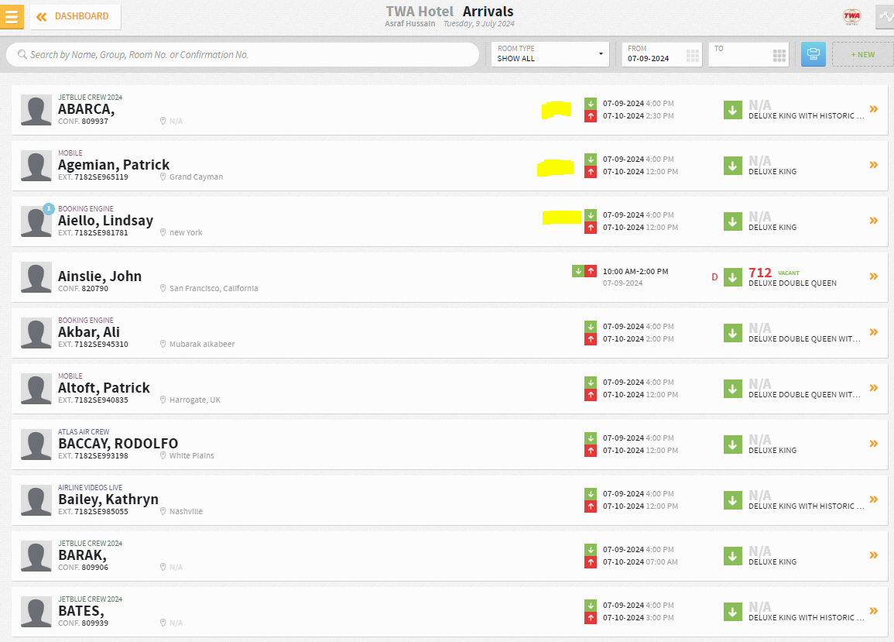894x642 pixels.
Task: Click EXT. 7182SE993198 reference
Action: pyautogui.click(x=93, y=456)
